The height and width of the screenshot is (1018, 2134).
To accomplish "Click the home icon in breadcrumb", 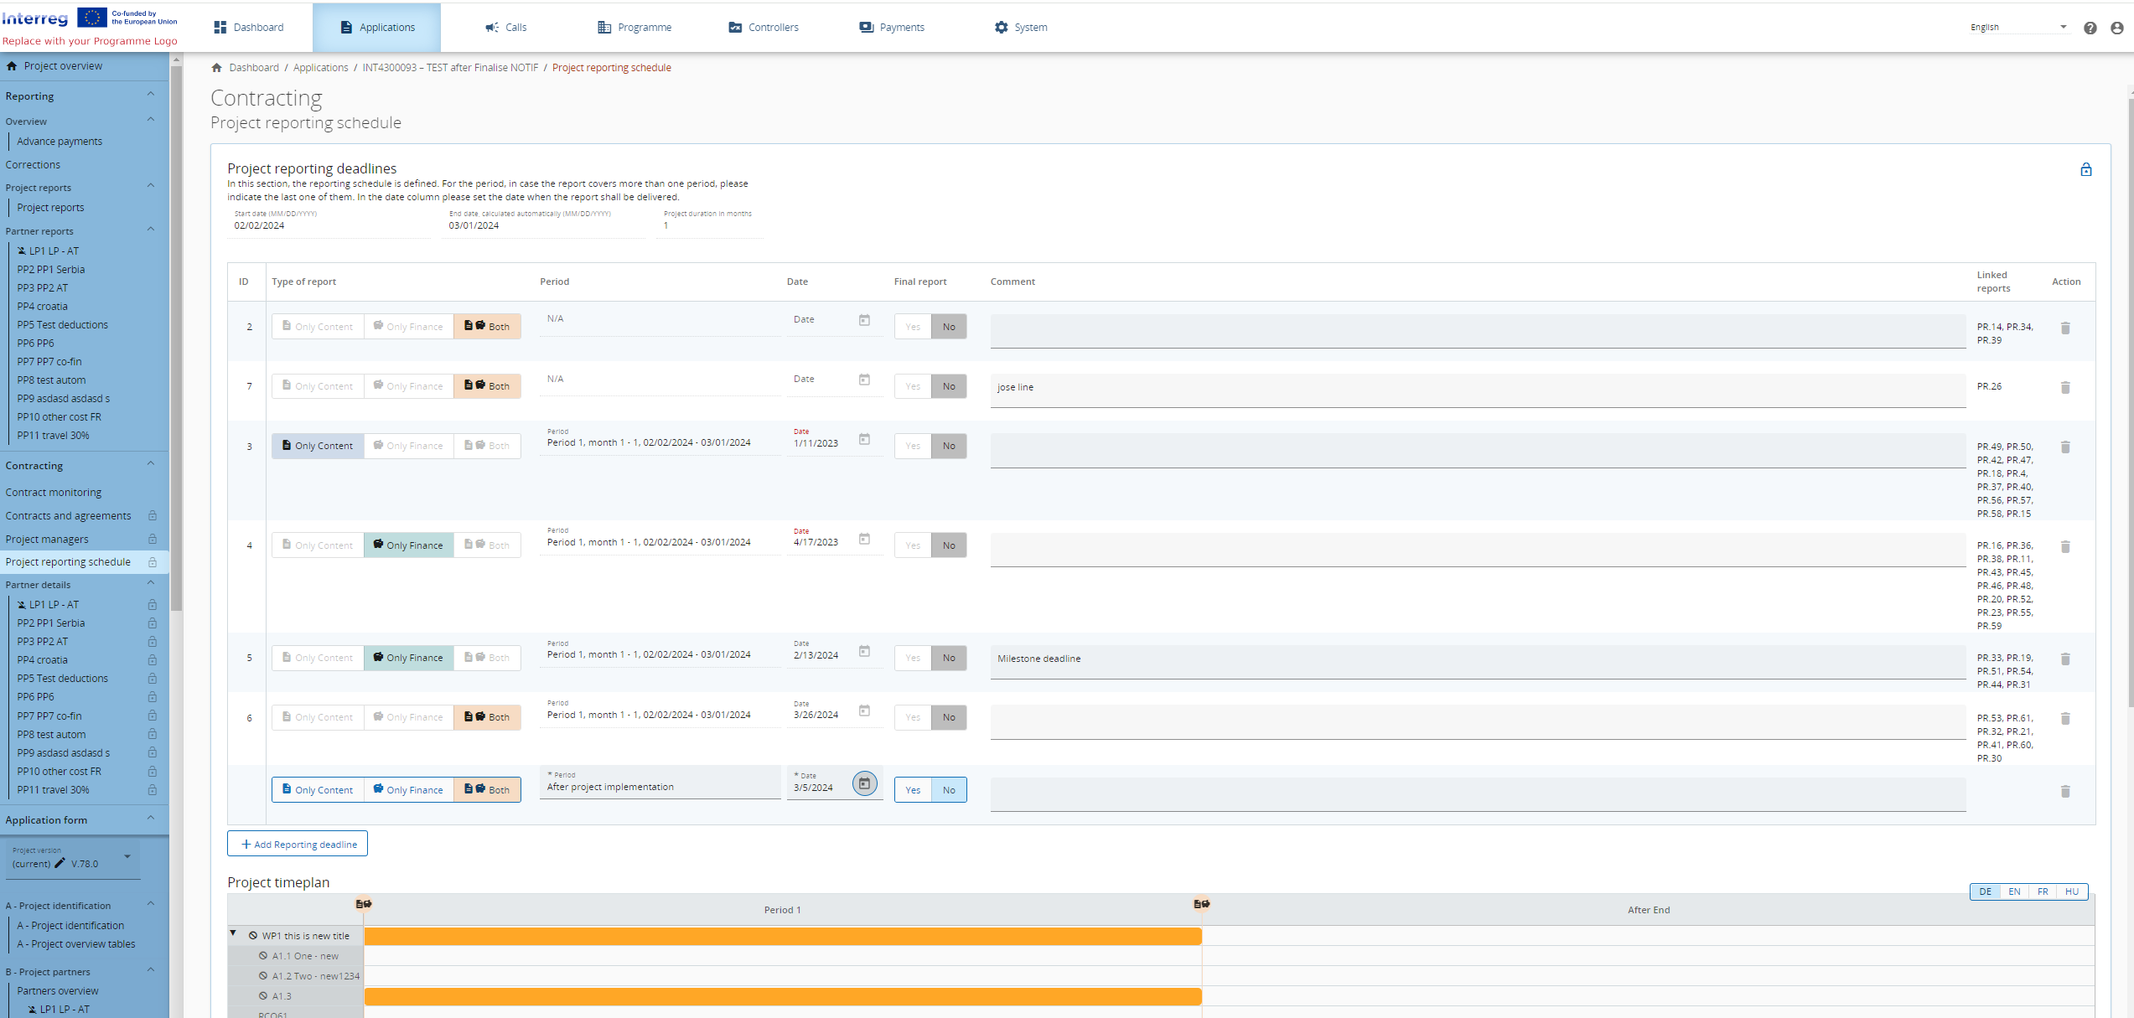I will pyautogui.click(x=217, y=68).
